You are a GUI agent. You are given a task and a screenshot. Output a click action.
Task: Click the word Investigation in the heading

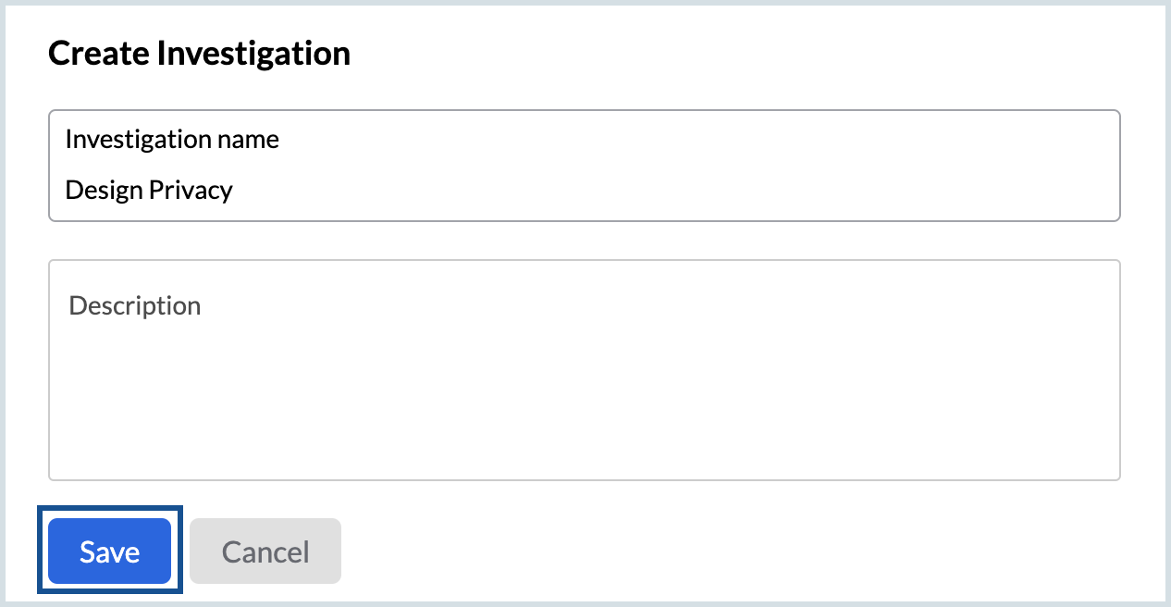(253, 54)
